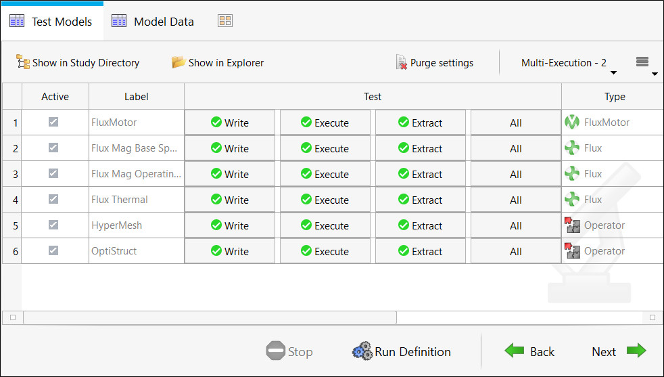This screenshot has width=664, height=377.
Task: Toggle the Active checkbox for FluxMotor
Action: click(53, 122)
